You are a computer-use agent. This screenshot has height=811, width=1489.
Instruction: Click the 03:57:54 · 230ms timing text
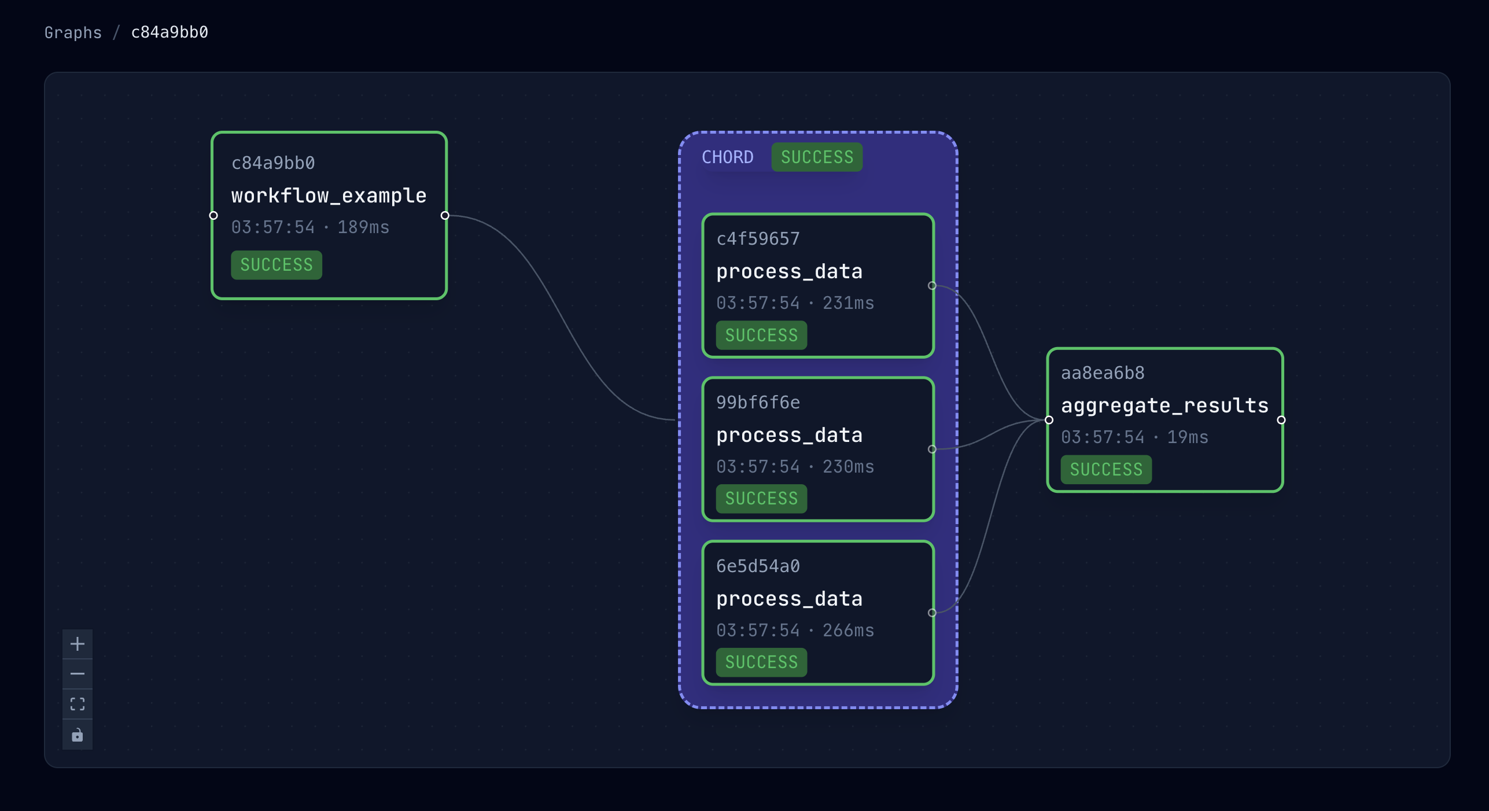point(795,467)
